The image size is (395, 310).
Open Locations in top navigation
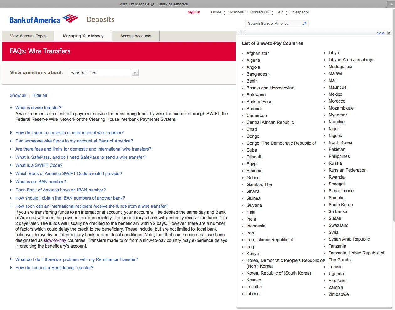[236, 12]
